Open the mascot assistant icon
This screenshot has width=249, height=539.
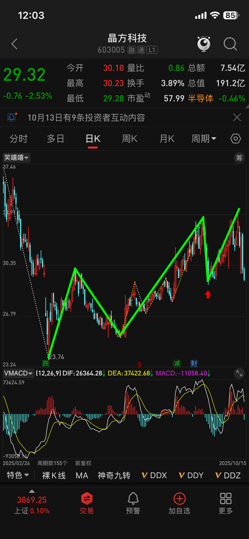click(204, 44)
